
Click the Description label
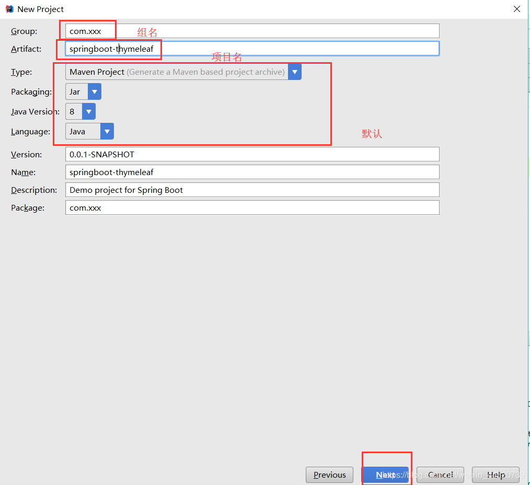point(34,190)
